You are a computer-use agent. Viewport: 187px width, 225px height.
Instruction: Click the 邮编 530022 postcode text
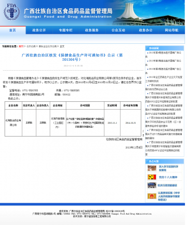click(x=62, y=95)
